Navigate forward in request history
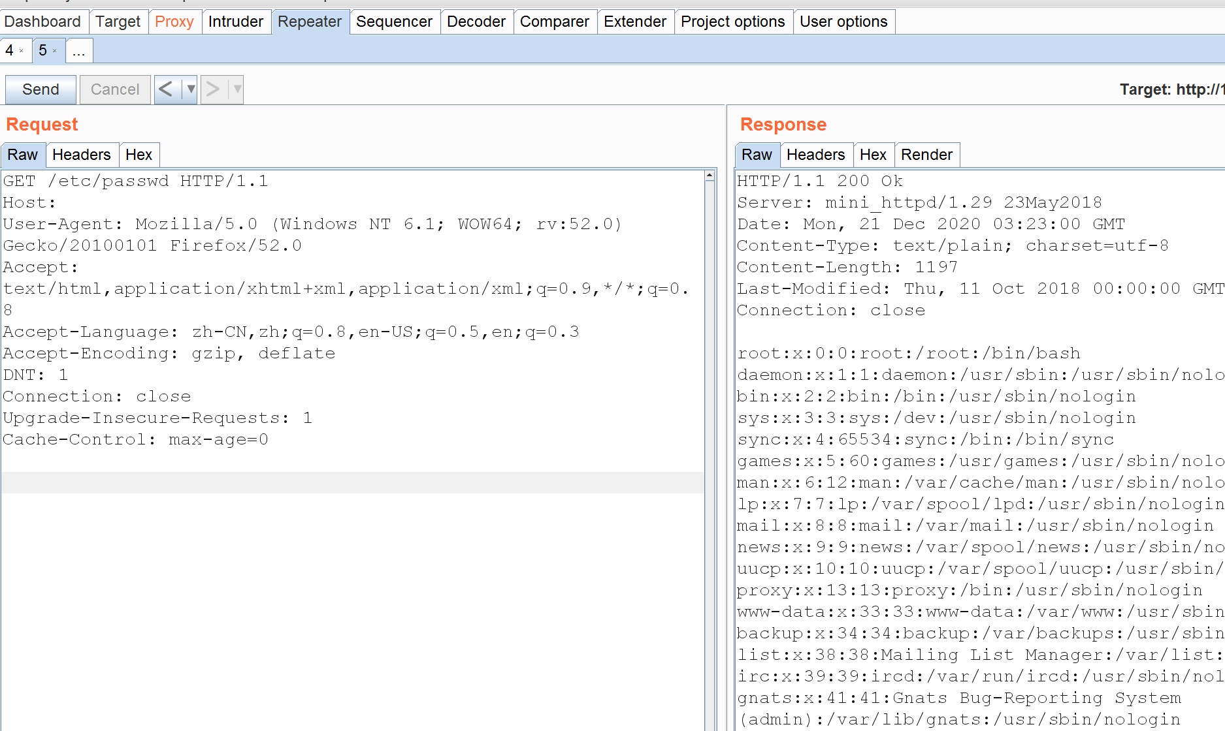 pos(212,89)
